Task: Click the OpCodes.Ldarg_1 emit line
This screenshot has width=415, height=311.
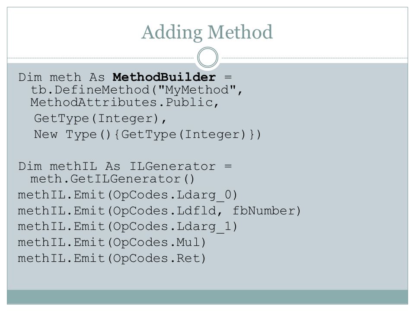Action: coord(128,227)
